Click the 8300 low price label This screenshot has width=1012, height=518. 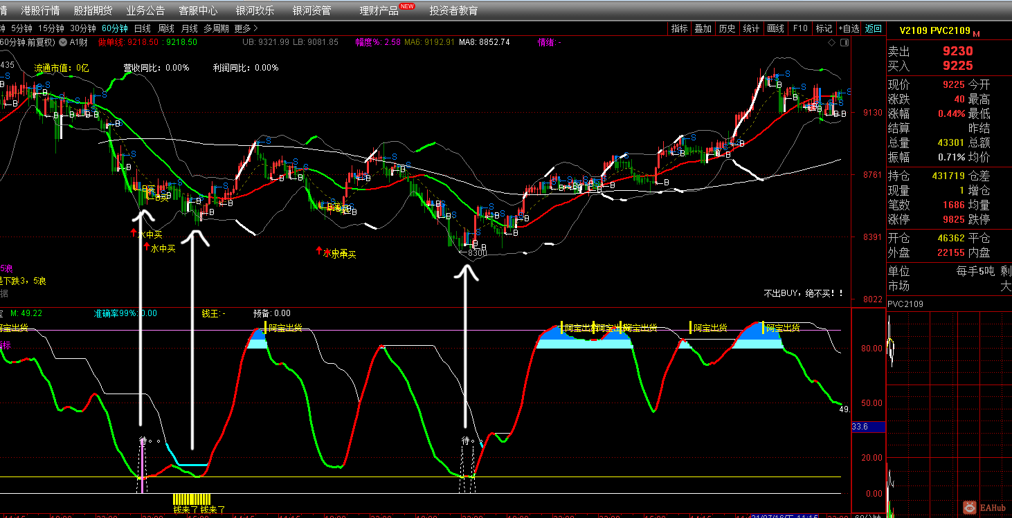(x=477, y=253)
